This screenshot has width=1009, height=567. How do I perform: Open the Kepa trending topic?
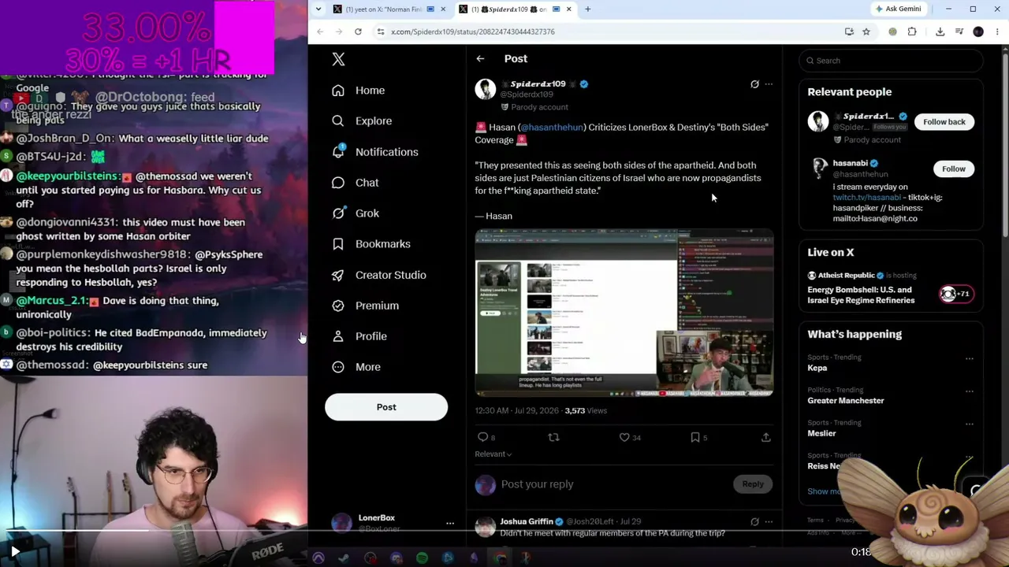point(817,368)
